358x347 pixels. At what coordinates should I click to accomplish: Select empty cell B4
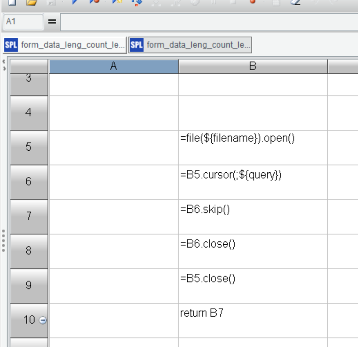pos(253,113)
